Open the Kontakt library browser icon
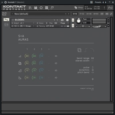115x115 pixels. tap(30, 8)
